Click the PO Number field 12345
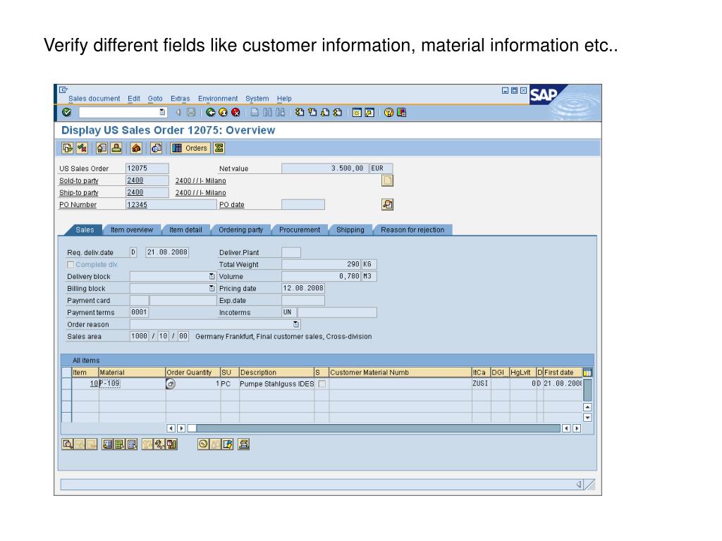This screenshot has height=541, width=722. [171, 204]
